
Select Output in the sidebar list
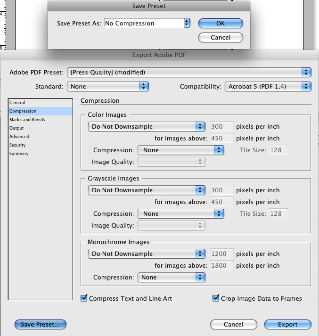pos(16,128)
